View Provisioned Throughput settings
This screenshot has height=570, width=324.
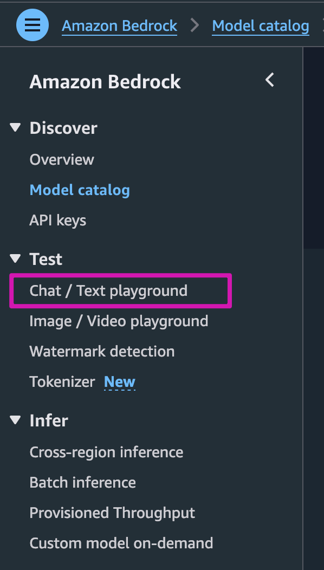tap(112, 513)
